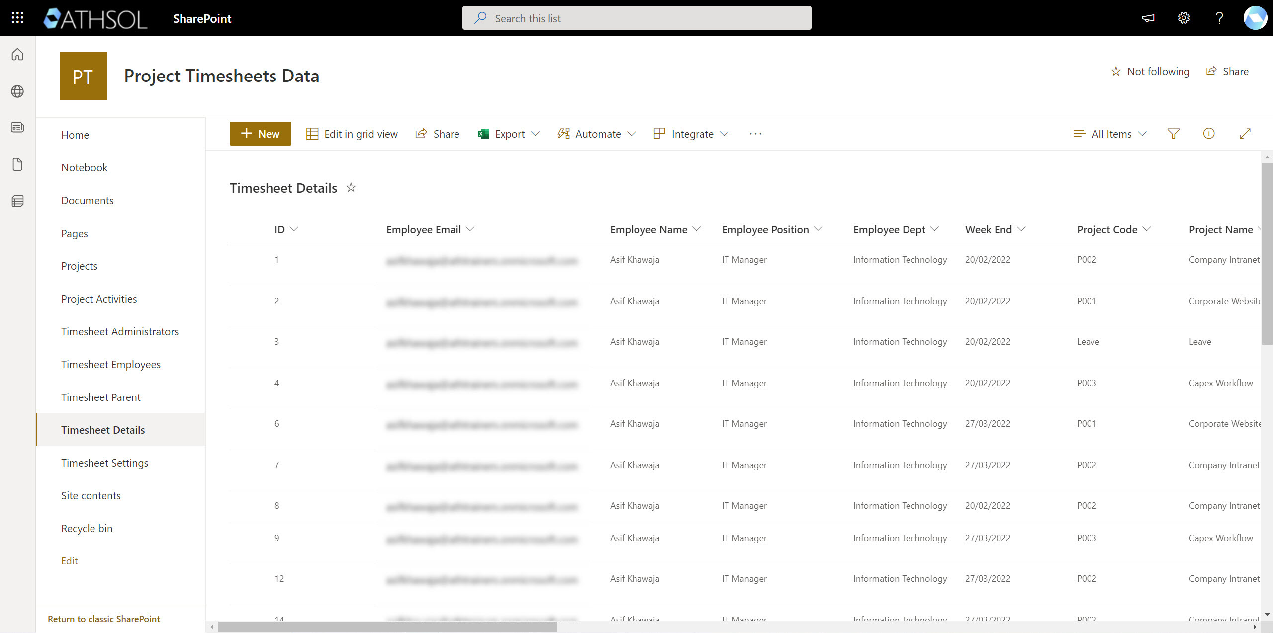Open the All Items view dropdown
The image size is (1273, 633).
coord(1110,134)
